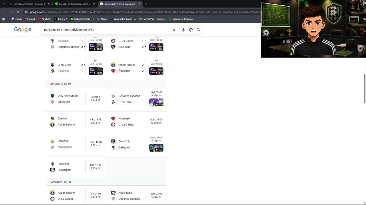Click the site info icon in address bar
Viewport: 366px width, 205px height.
tap(26, 12)
